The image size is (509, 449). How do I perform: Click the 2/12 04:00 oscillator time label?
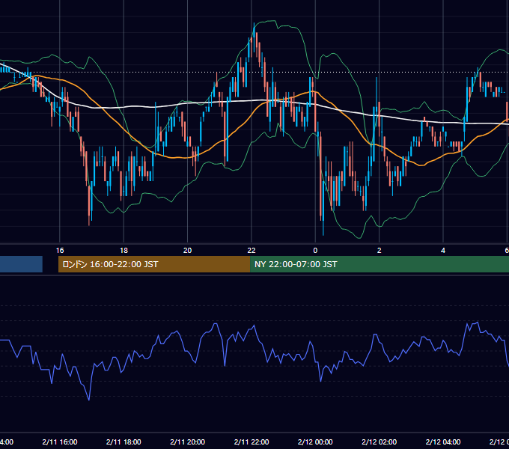(x=443, y=442)
